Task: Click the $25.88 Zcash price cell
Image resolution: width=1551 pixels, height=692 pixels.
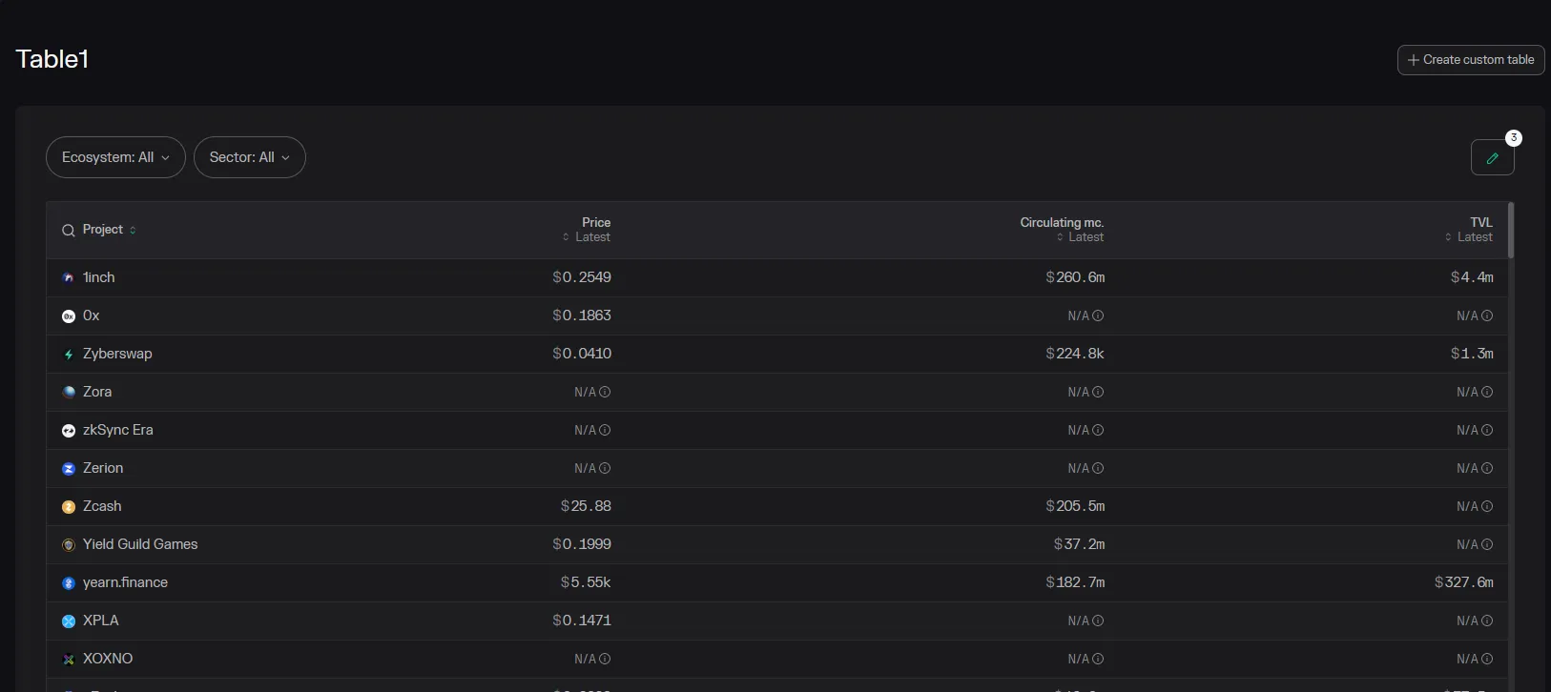Action: (586, 506)
